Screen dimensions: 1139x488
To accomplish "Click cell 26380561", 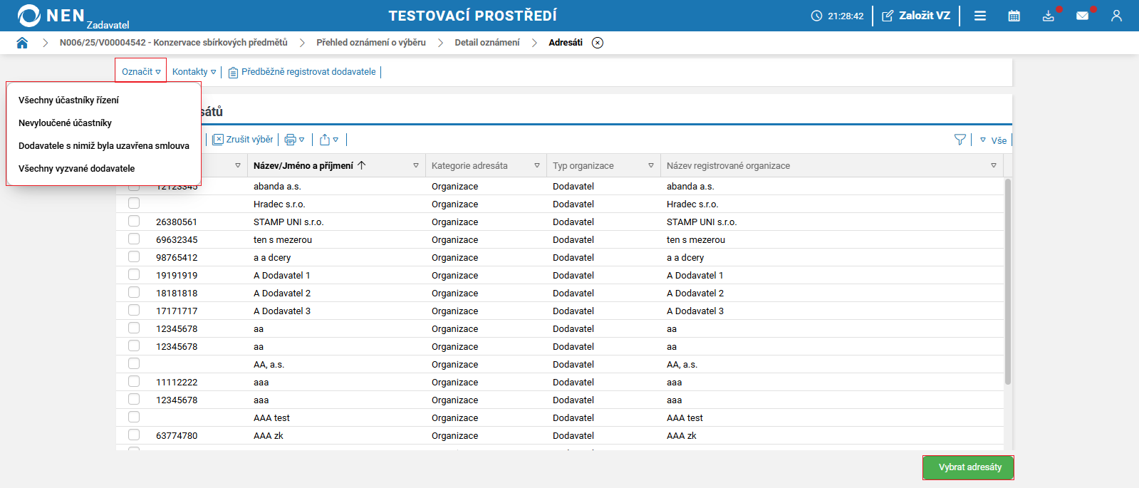I will point(177,222).
